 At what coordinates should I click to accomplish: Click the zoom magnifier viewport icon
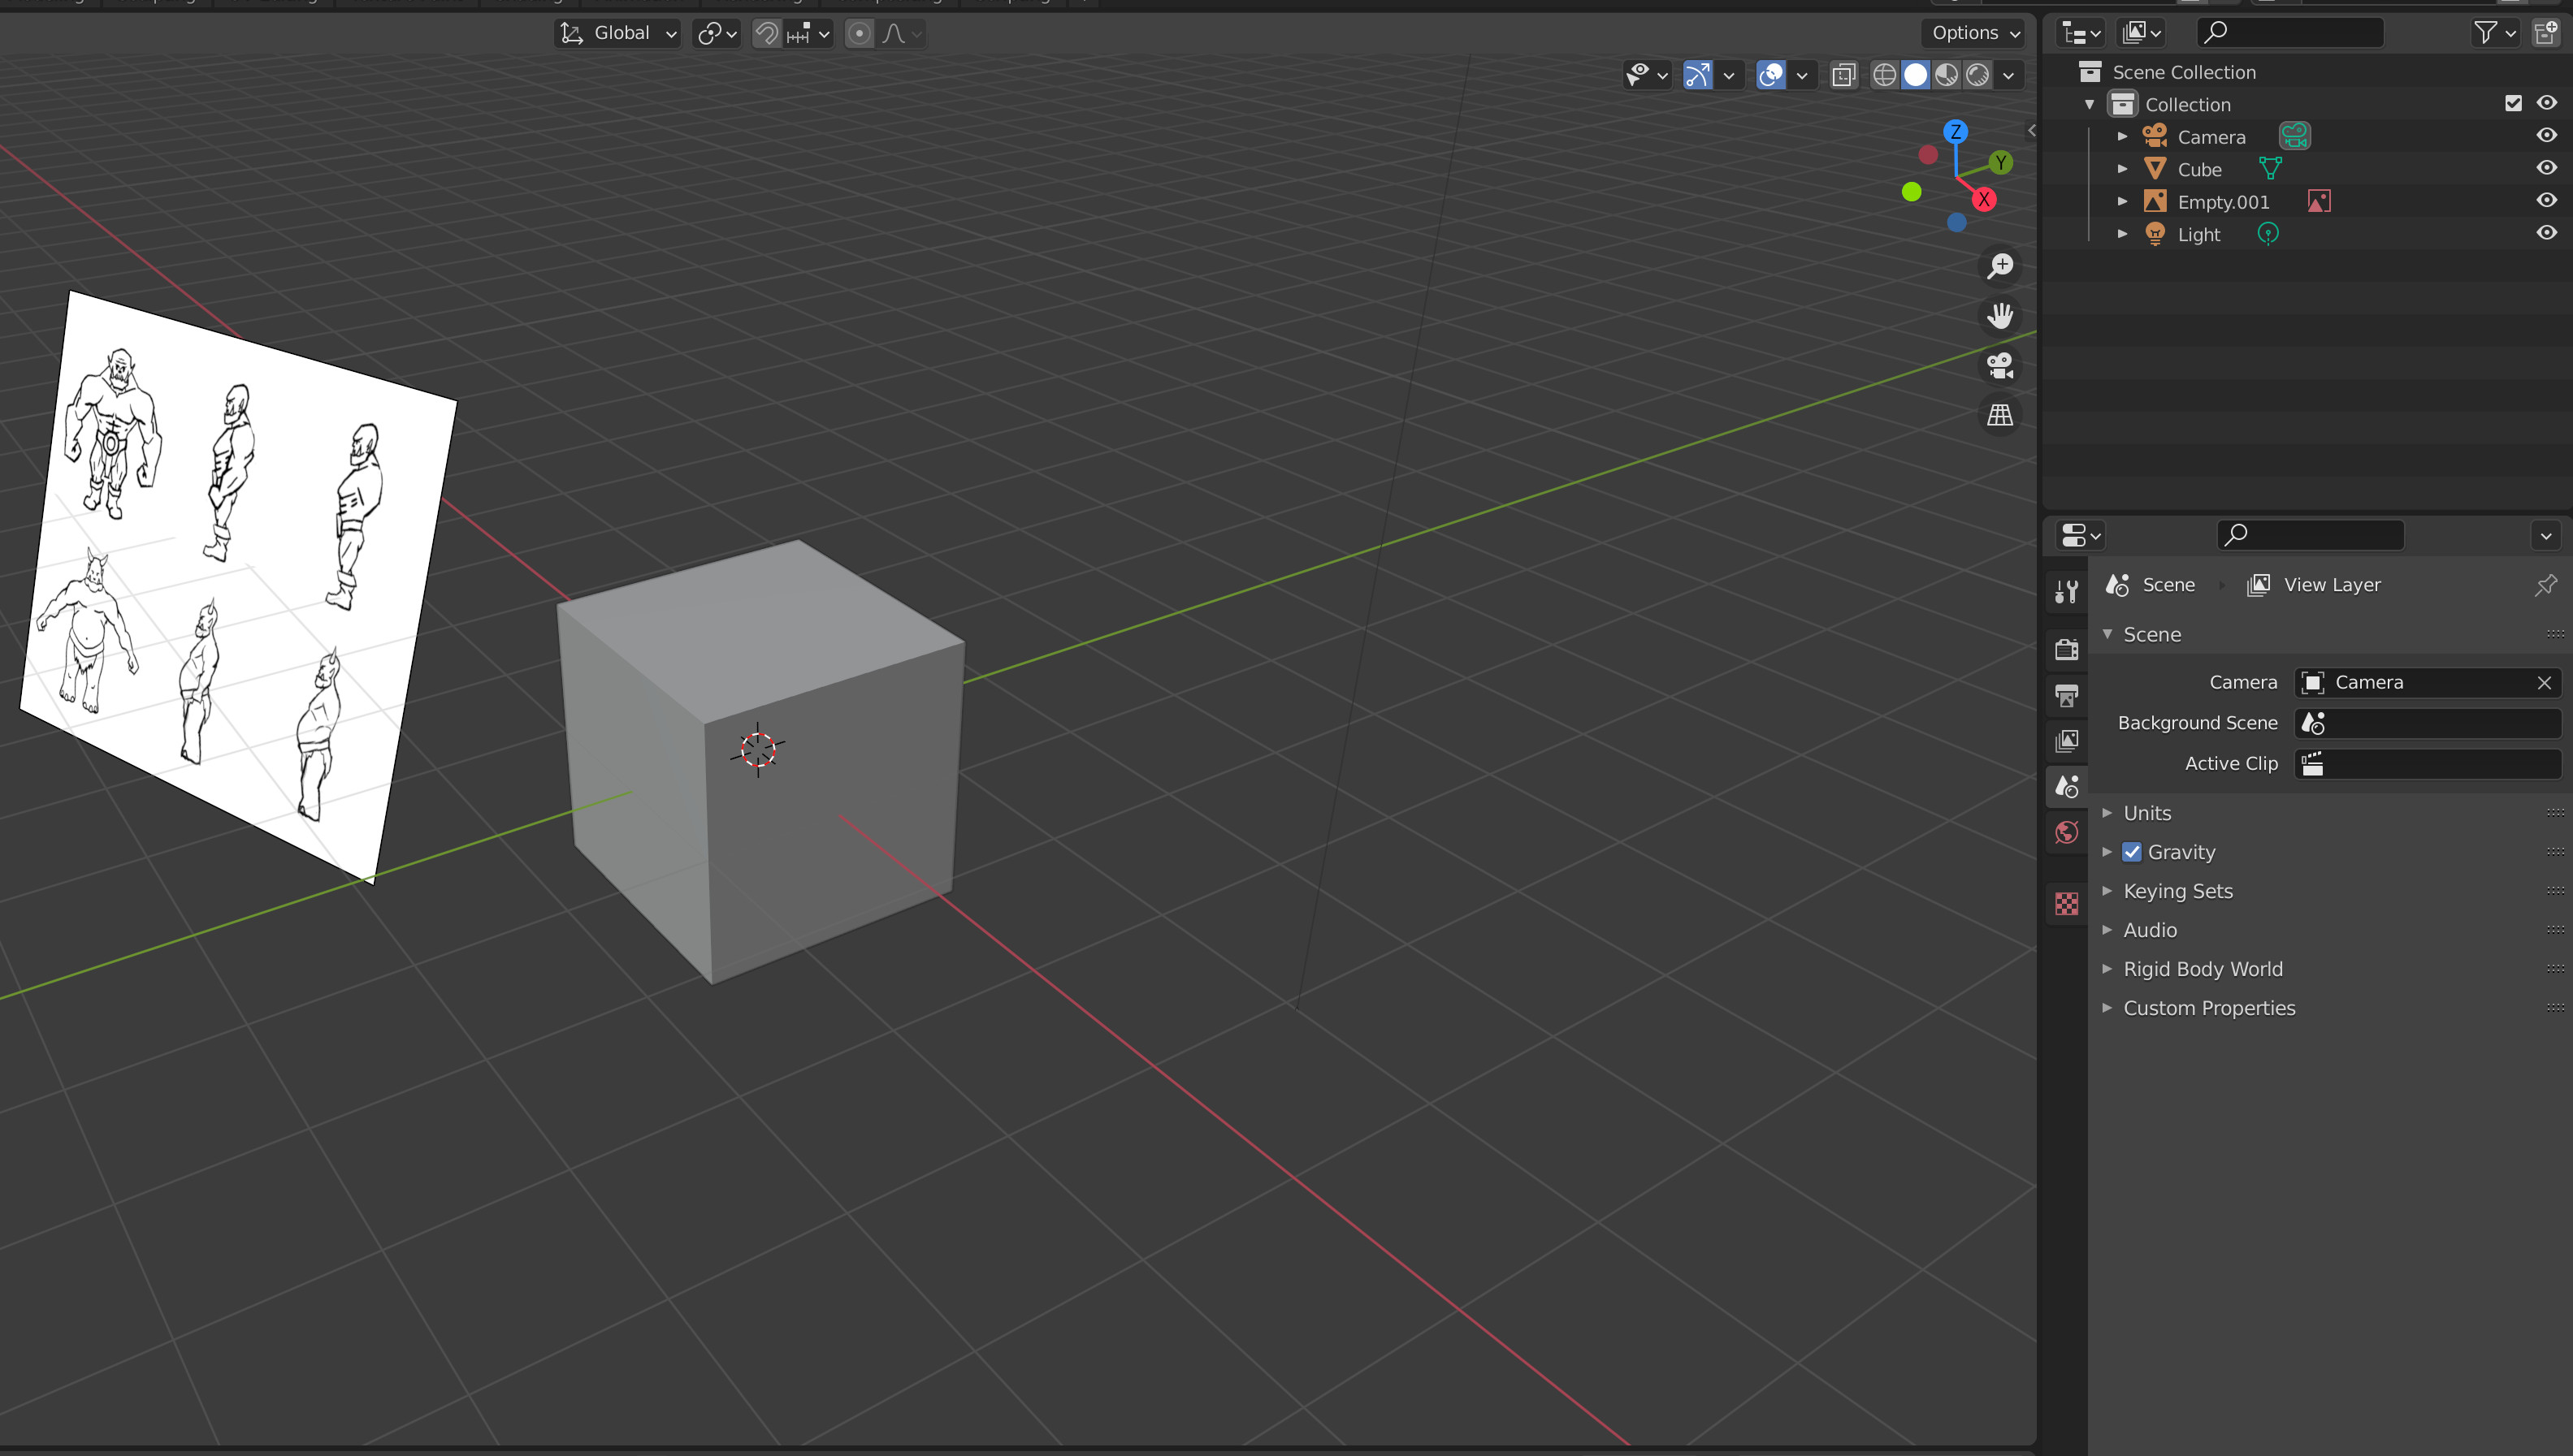[1999, 266]
